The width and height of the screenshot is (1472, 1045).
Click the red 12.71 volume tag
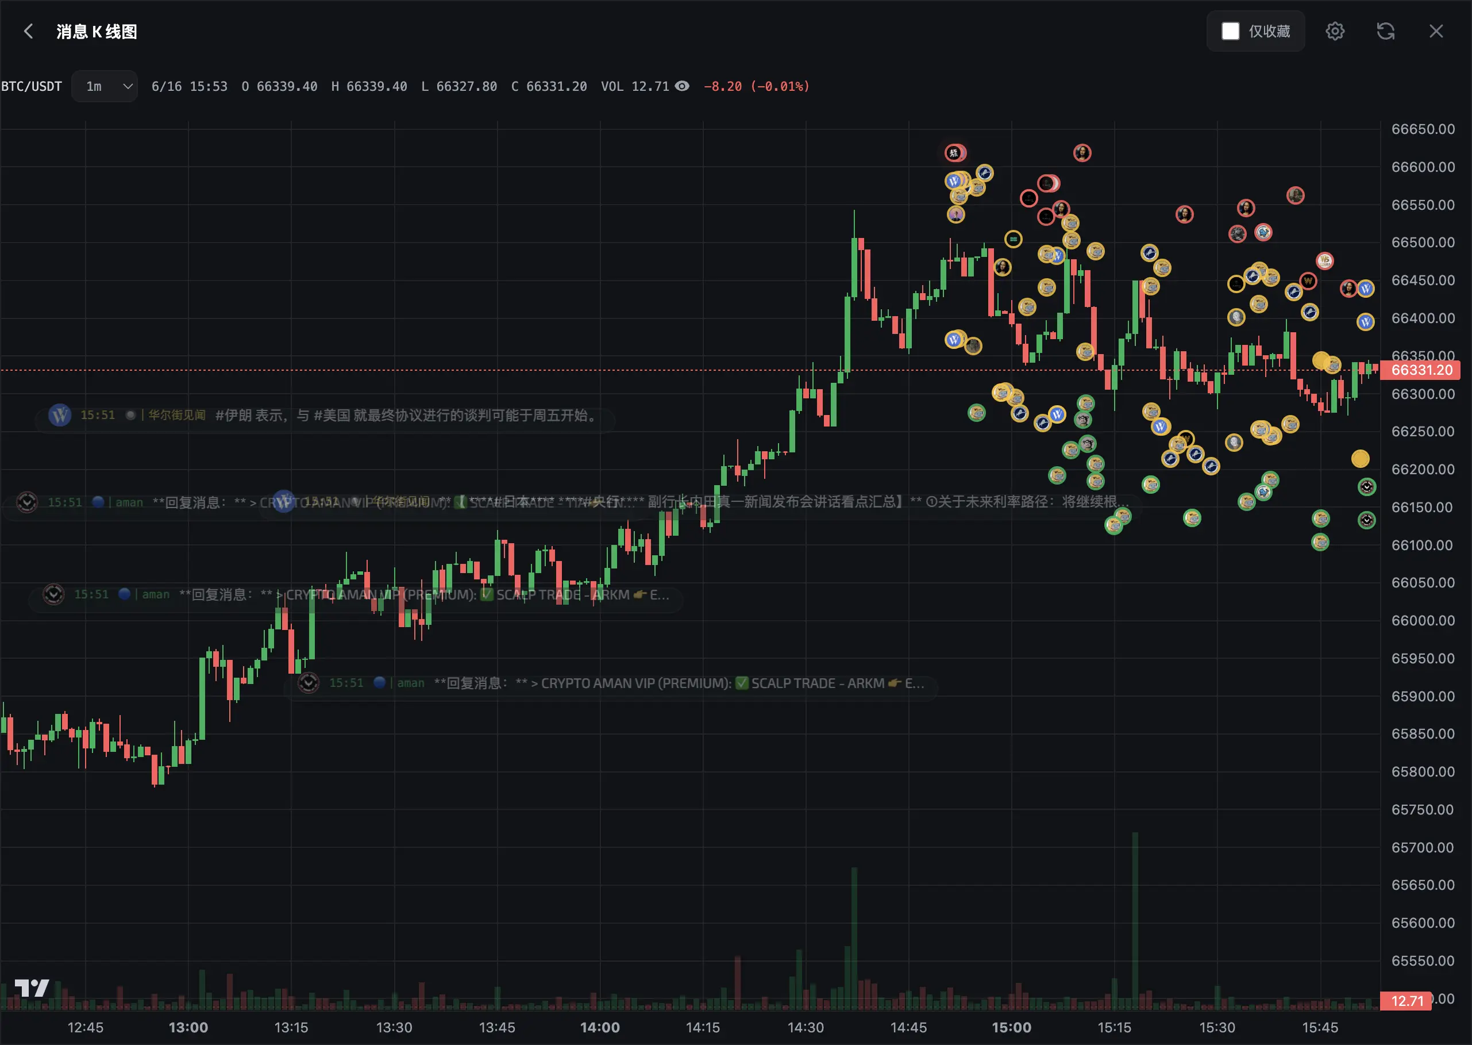click(1407, 1001)
